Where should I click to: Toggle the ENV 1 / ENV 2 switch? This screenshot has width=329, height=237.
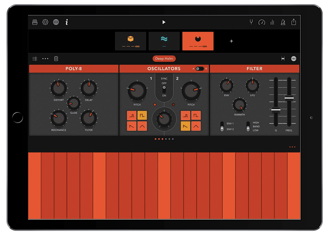(x=222, y=126)
